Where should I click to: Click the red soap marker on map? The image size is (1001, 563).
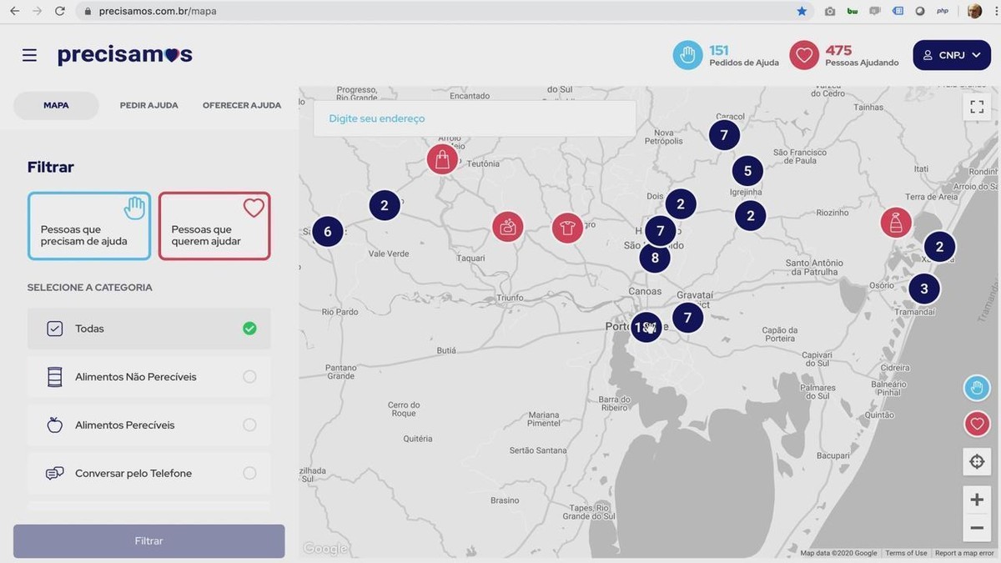[x=507, y=226]
